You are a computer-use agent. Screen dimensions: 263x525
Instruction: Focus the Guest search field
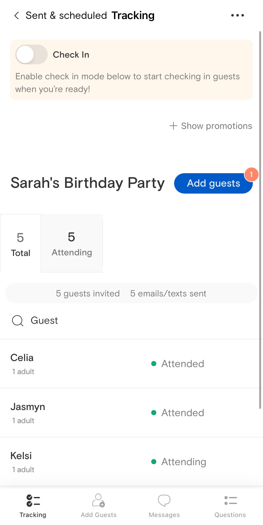[x=131, y=321]
